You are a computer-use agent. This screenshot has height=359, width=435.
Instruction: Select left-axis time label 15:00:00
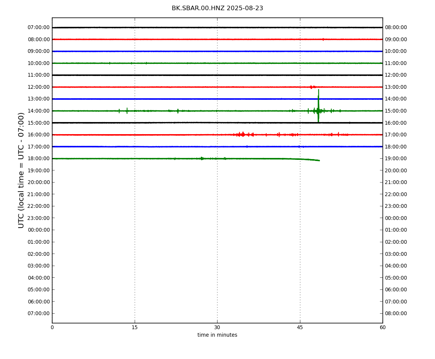tap(39, 123)
